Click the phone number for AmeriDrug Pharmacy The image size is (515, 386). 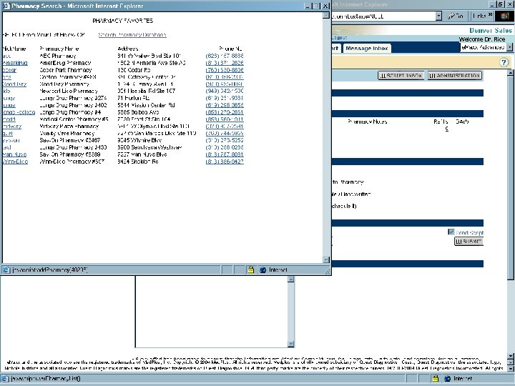pos(225,63)
